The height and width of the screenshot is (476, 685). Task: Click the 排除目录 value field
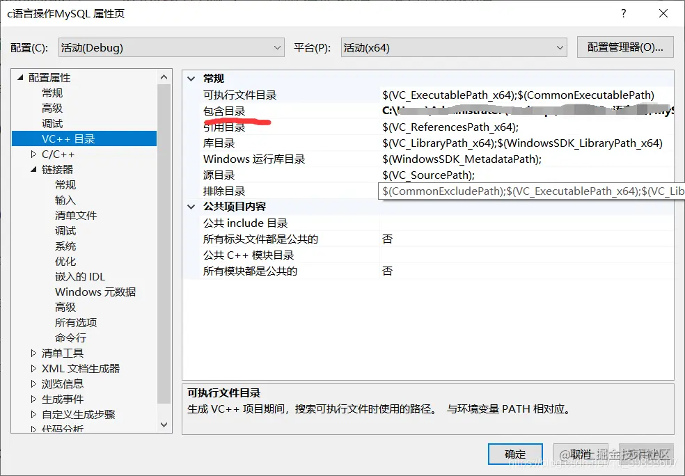click(x=531, y=191)
